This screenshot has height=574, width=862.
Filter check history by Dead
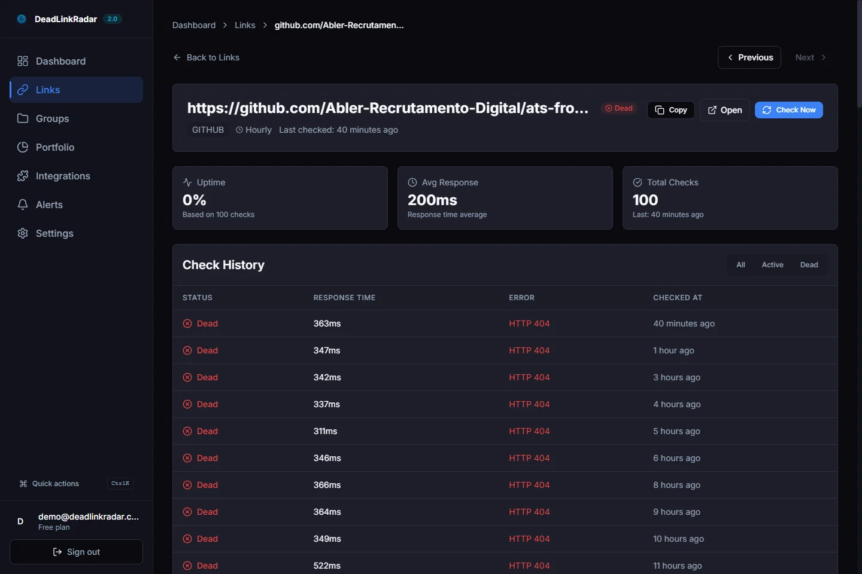(809, 265)
